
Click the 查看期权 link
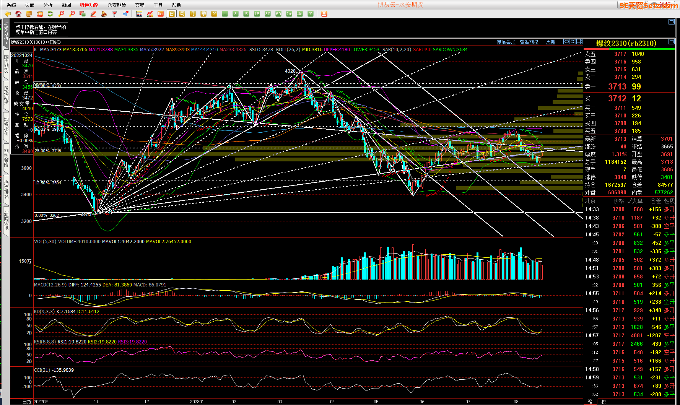[529, 42]
